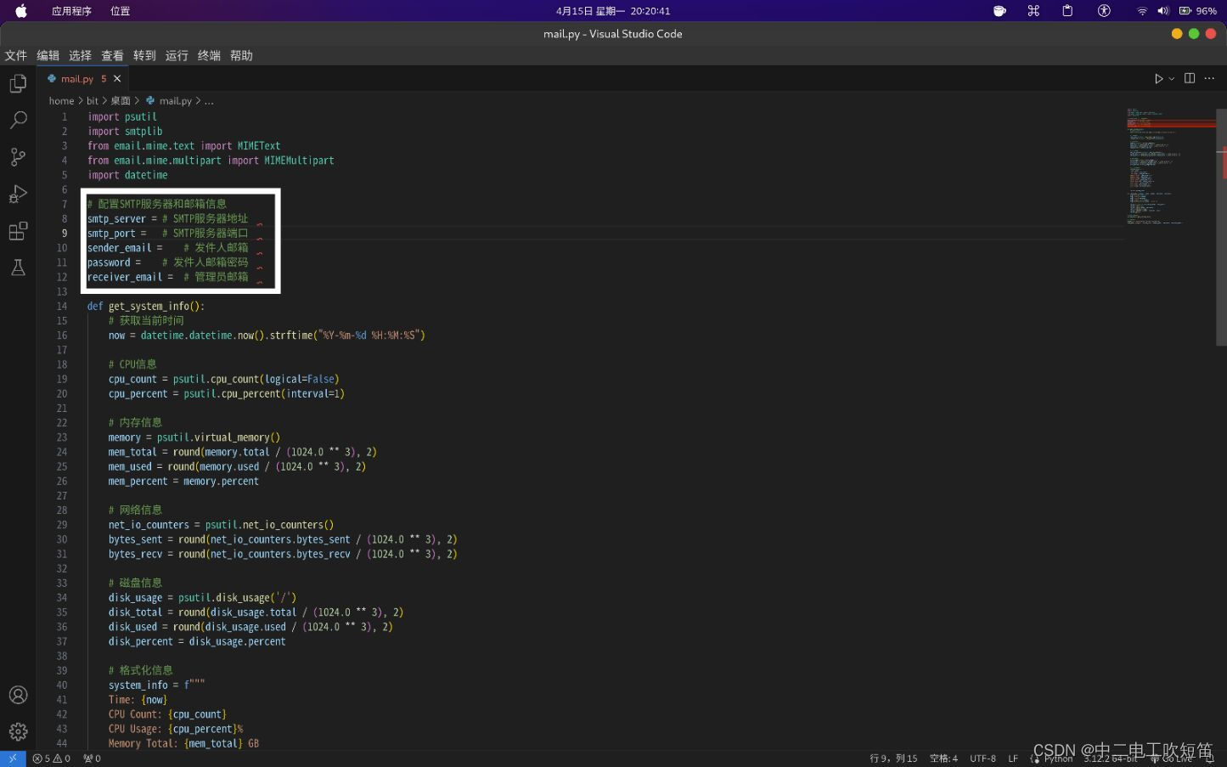Open the 转到 (Go) menu
This screenshot has height=767, width=1227.
point(144,55)
